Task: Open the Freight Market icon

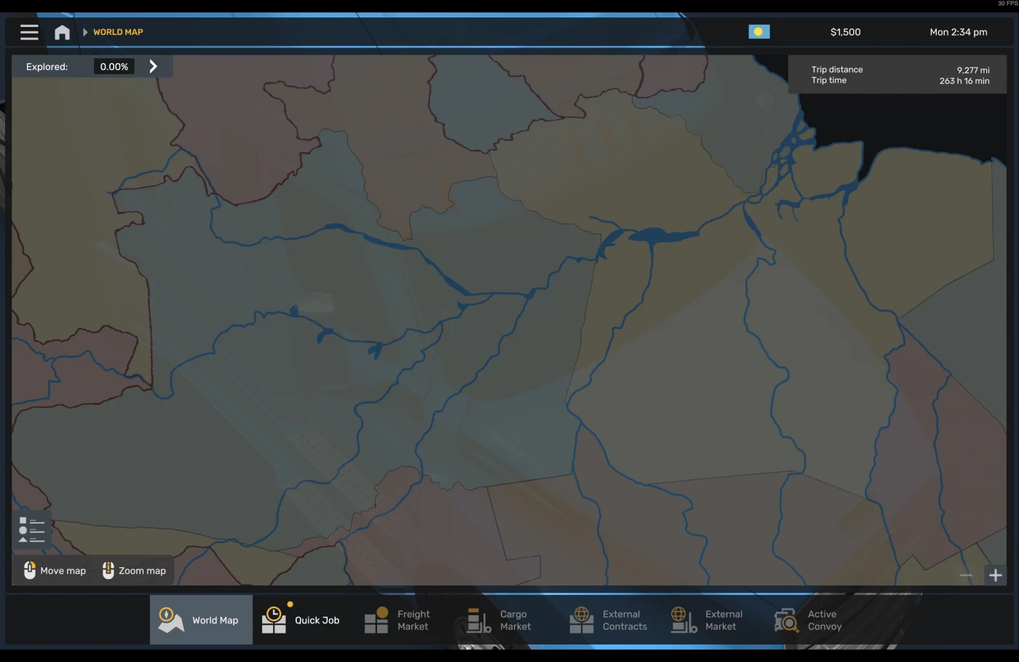Action: 376,620
